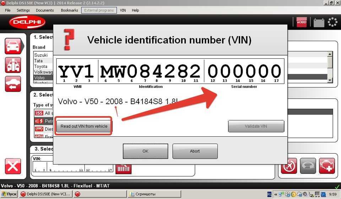Click the Validate VIN button
Image resolution: width=341 pixels, height=199 pixels.
256,126
